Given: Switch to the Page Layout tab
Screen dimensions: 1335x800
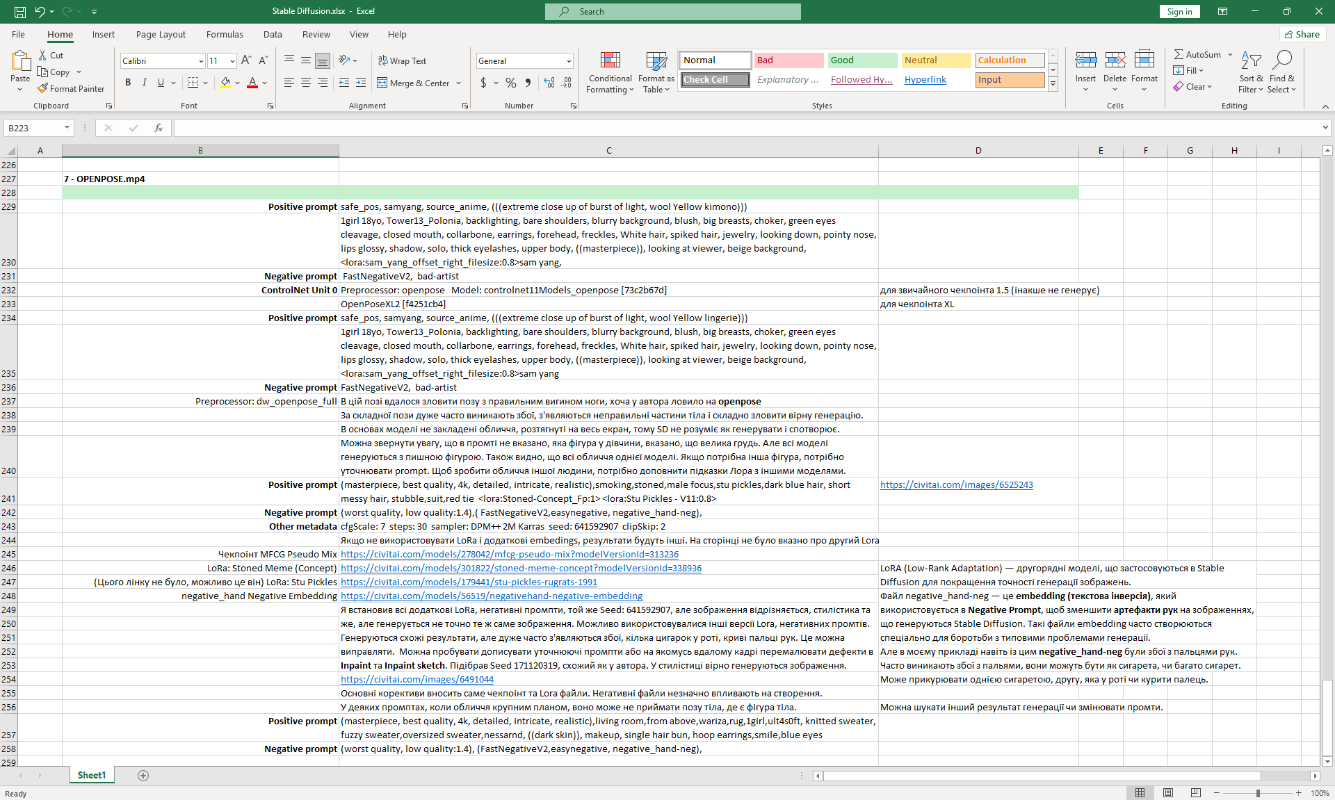Looking at the screenshot, I should tap(161, 34).
